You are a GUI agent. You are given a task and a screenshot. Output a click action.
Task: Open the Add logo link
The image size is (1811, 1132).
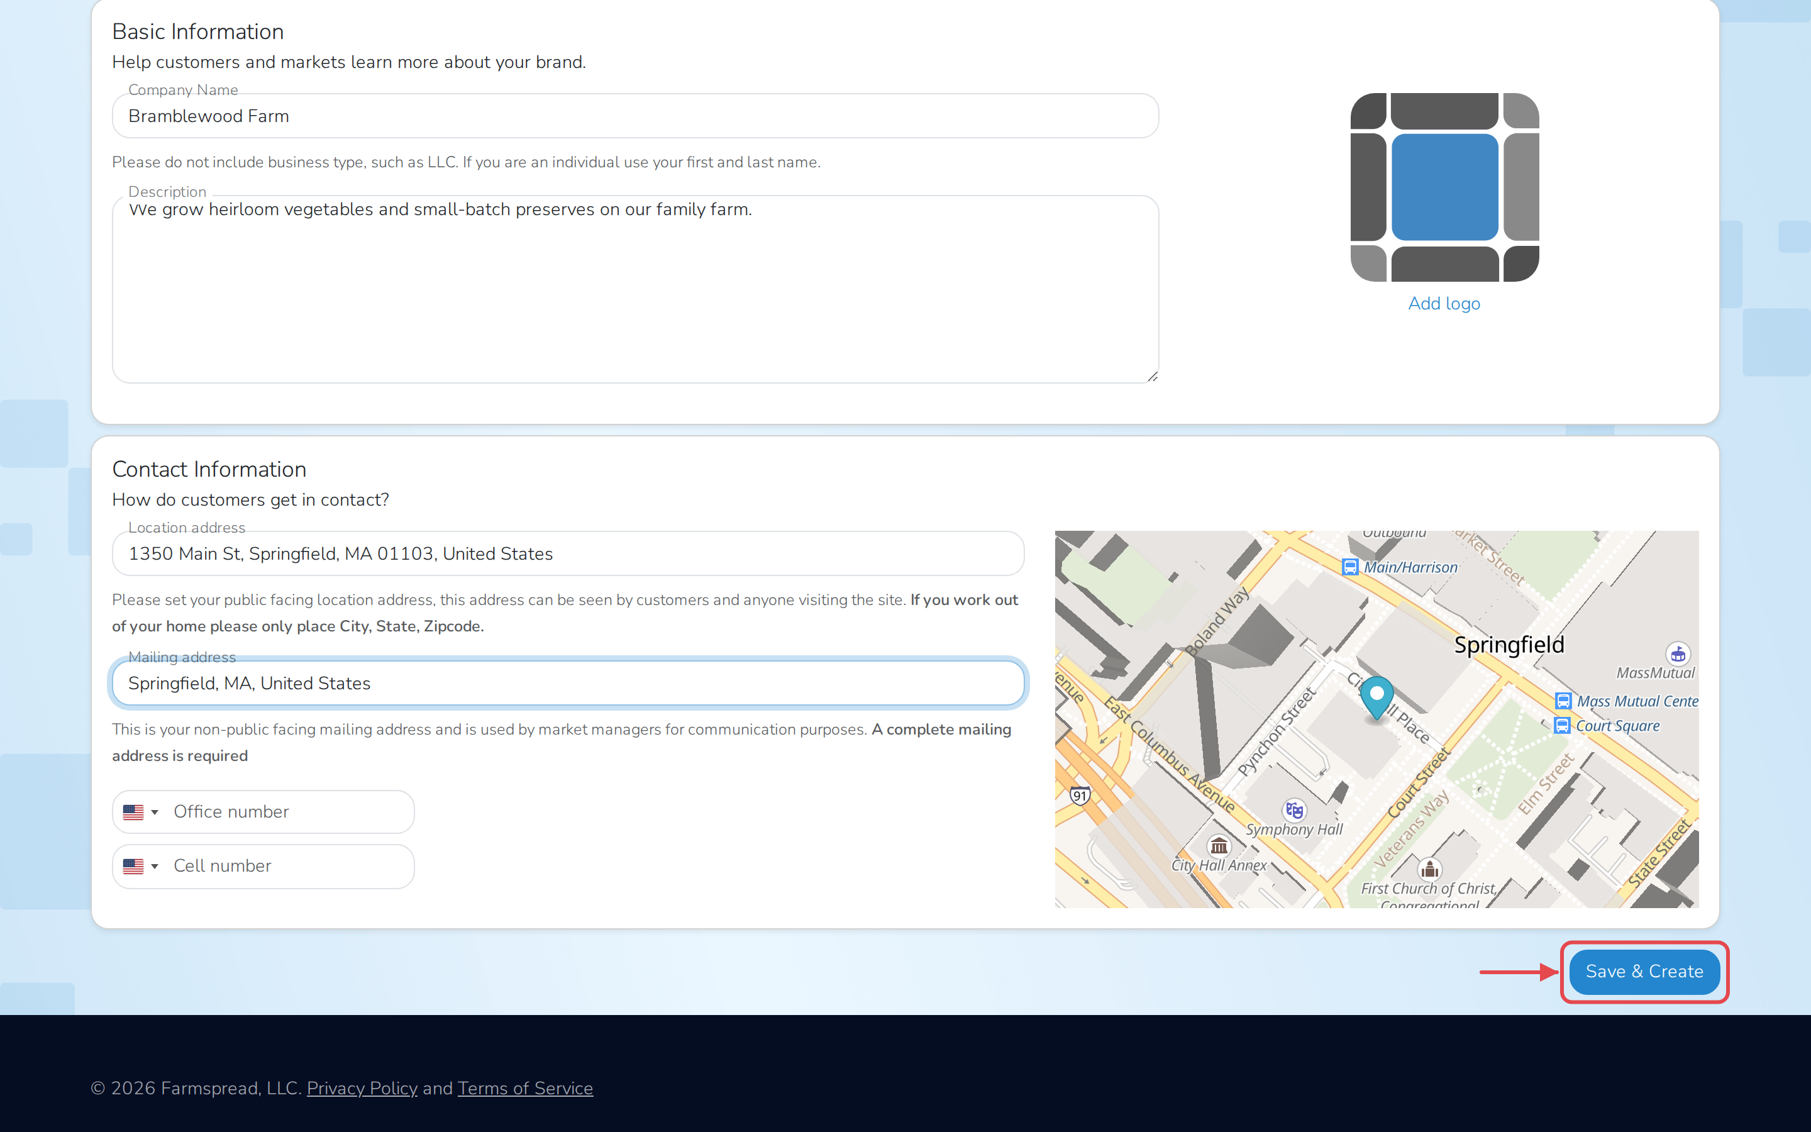[1444, 303]
